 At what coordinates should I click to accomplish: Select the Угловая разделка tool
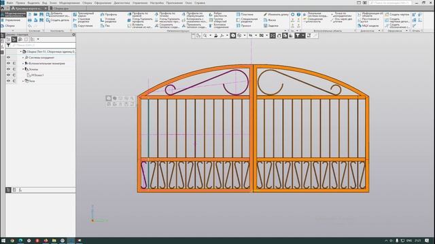[x=109, y=20]
